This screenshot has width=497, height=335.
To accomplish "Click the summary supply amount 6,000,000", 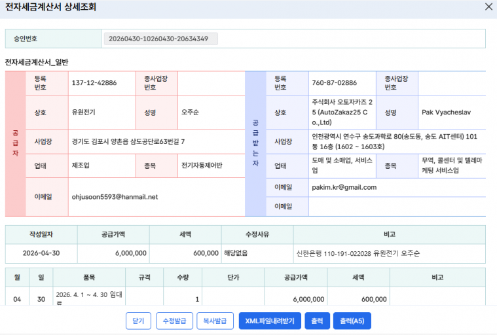I will (x=130, y=253).
